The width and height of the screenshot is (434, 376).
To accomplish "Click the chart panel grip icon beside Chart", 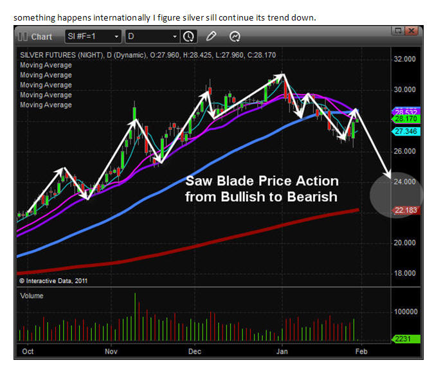I will pyautogui.click(x=22, y=37).
